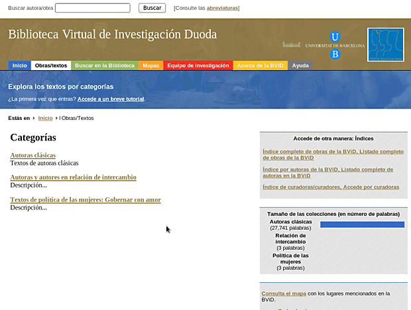Open Buscar en la Biblioteca tab
The height and width of the screenshot is (310, 411).
(105, 66)
